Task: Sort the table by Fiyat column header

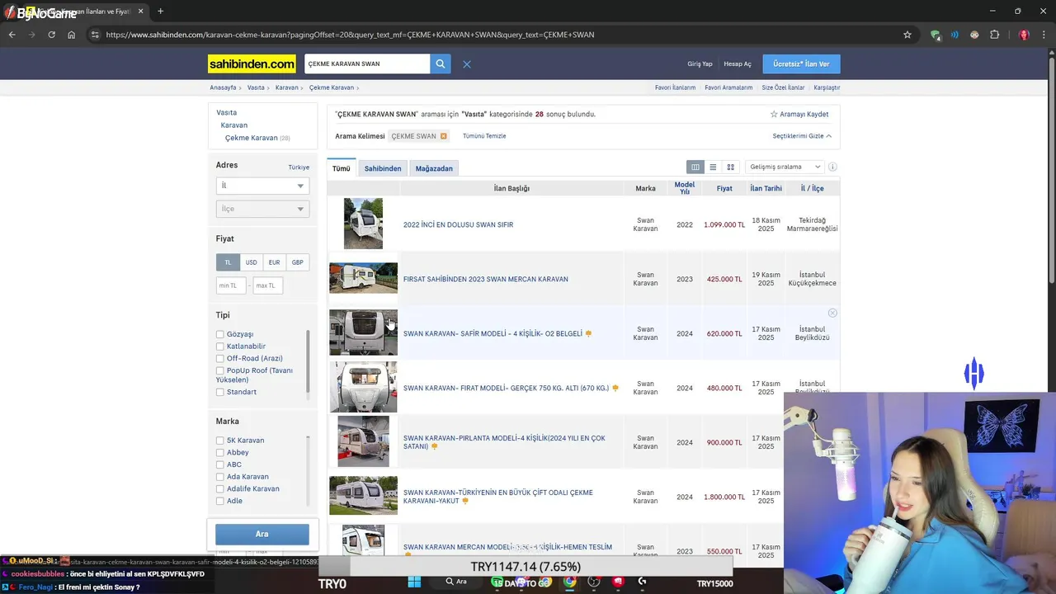Action: (x=724, y=188)
